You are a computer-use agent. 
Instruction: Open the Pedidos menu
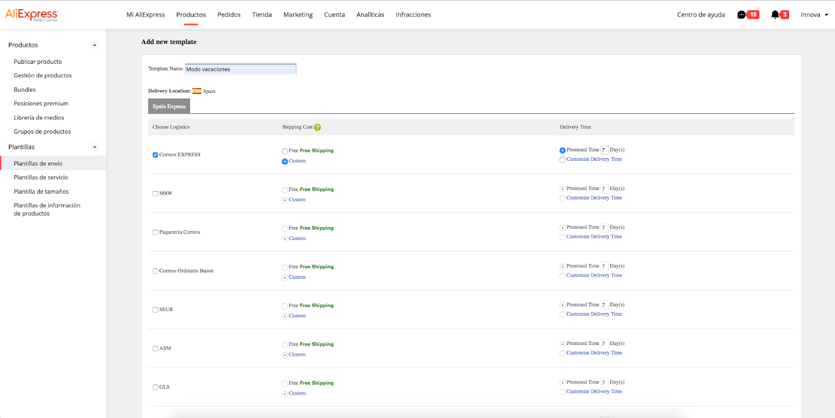pos(229,15)
